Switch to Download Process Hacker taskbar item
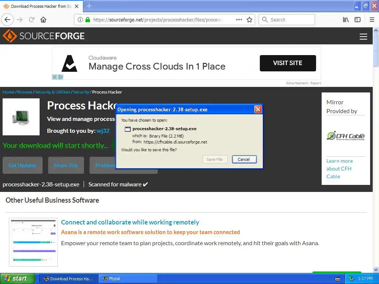 68,279
